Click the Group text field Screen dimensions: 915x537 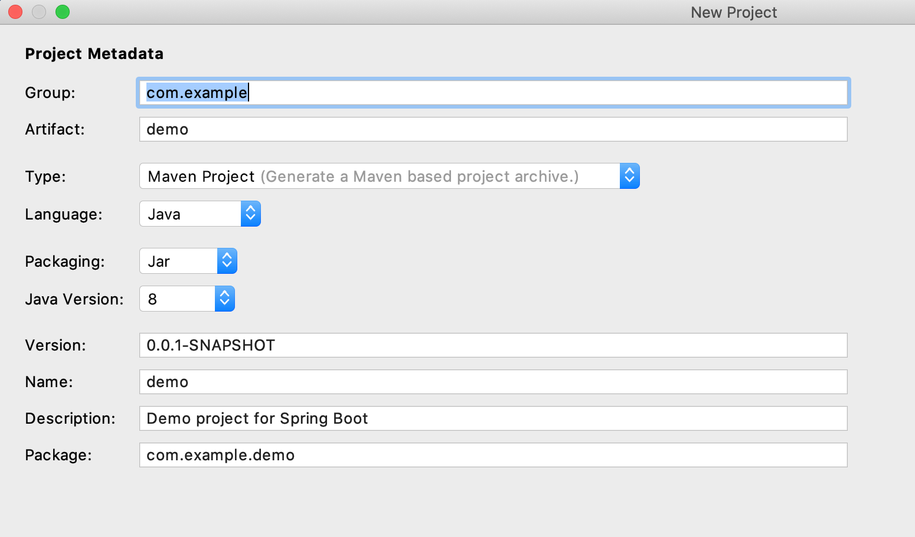[x=493, y=93]
